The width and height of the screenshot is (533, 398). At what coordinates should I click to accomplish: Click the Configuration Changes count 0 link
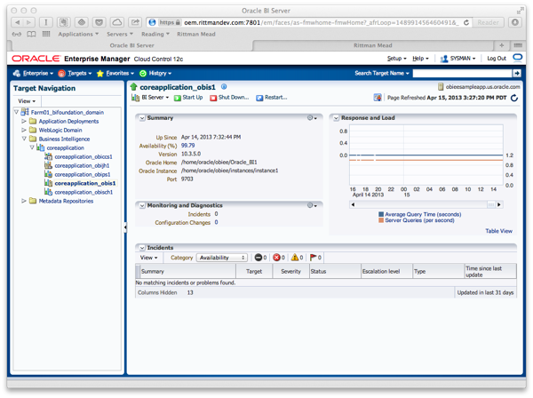tap(216, 222)
